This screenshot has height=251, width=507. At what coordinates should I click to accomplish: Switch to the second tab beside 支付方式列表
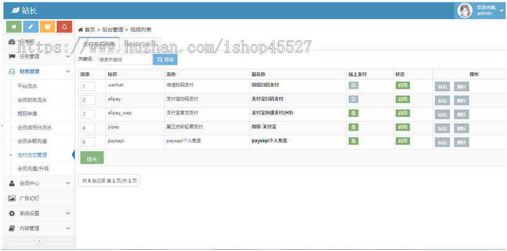[140, 43]
